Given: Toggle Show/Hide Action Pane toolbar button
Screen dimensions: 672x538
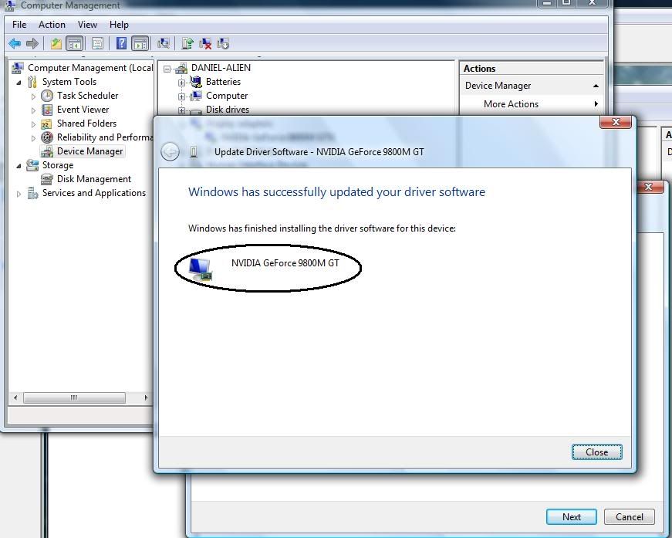Looking at the screenshot, I should pos(140,43).
